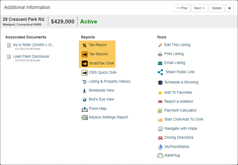Click the $429,000 price text
The height and width of the screenshot is (165, 238).
(x=63, y=22)
